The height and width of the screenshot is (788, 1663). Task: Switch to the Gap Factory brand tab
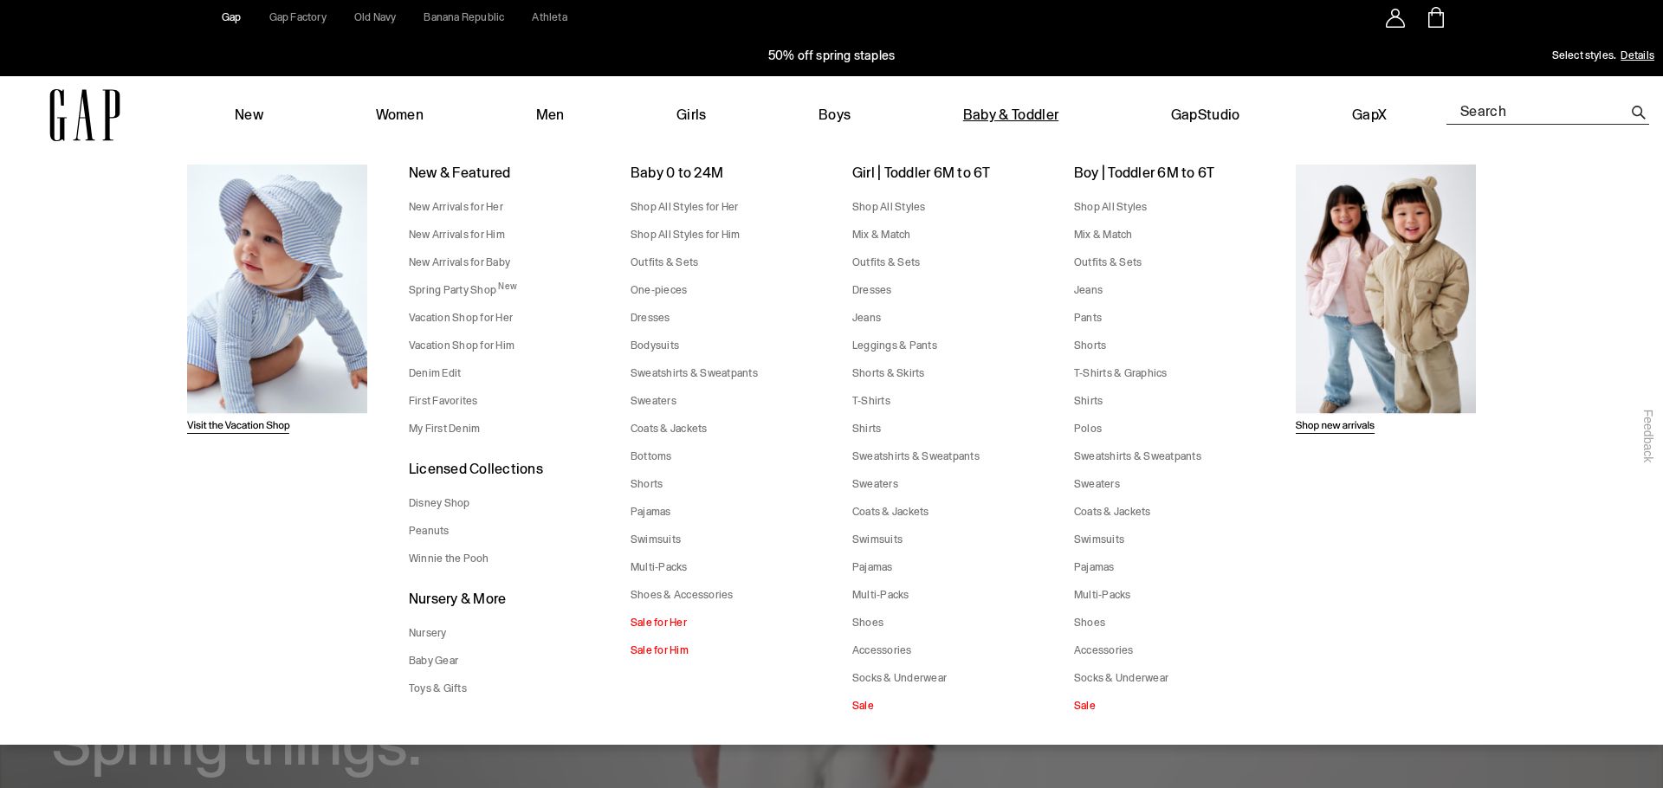(x=298, y=17)
